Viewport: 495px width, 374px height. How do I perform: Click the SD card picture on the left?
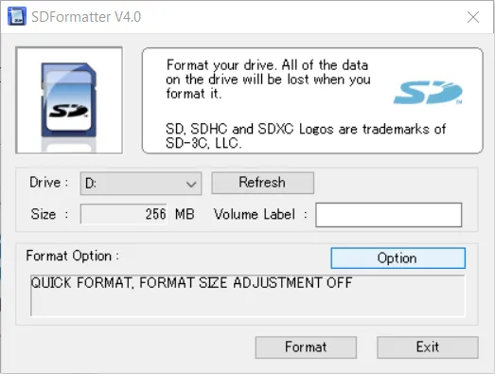(69, 100)
